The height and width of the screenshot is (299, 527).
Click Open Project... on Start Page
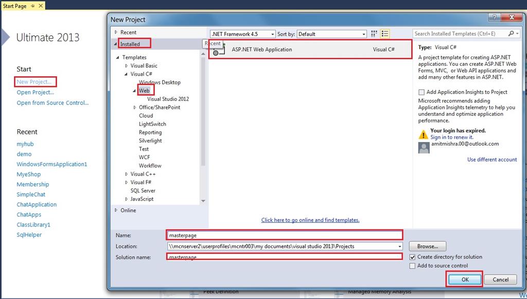pos(36,93)
